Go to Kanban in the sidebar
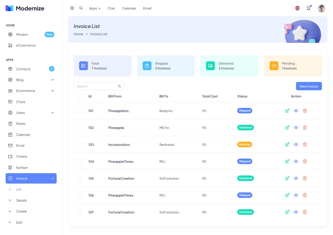The height and width of the screenshot is (235, 333). click(x=22, y=167)
